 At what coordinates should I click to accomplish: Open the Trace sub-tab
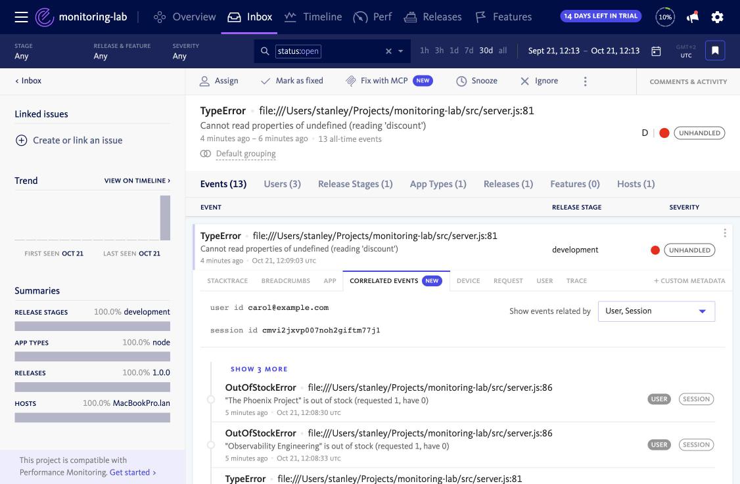point(577,280)
